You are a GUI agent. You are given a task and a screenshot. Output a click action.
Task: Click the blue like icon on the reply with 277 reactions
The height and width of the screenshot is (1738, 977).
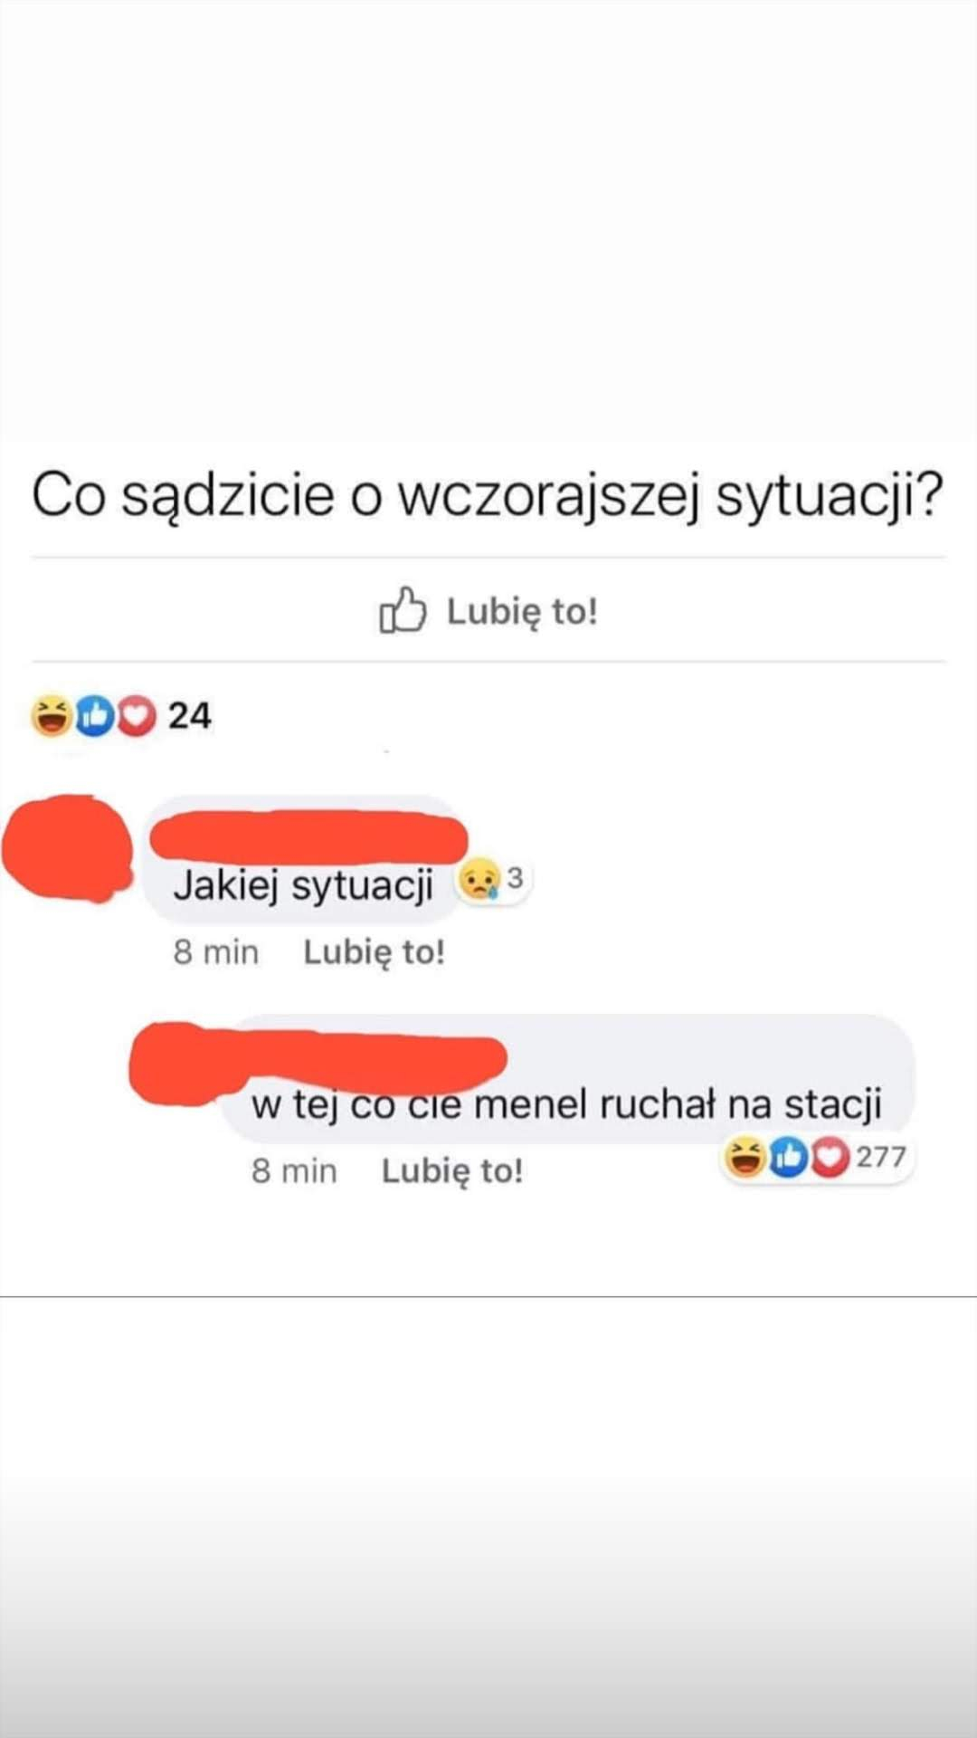click(x=788, y=1158)
